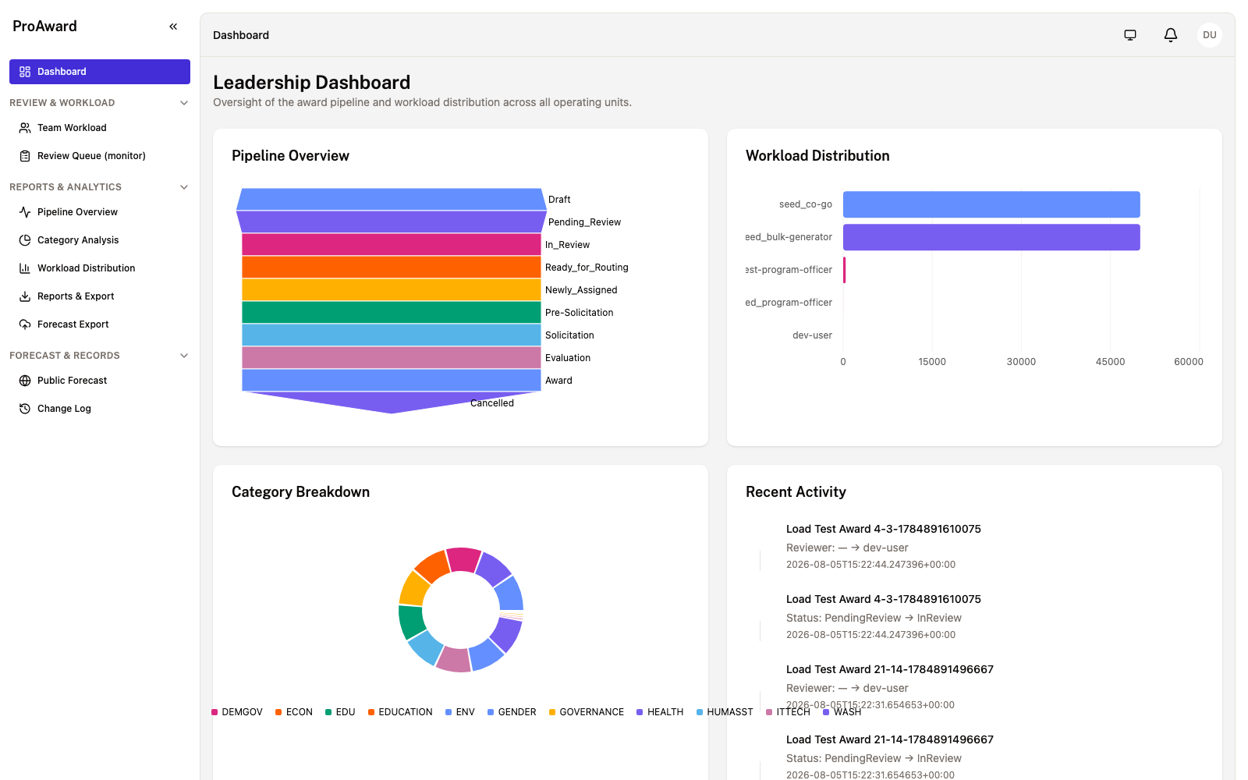Viewport: 1248px width, 780px height.
Task: Click the Team Workload people icon
Action: (25, 128)
